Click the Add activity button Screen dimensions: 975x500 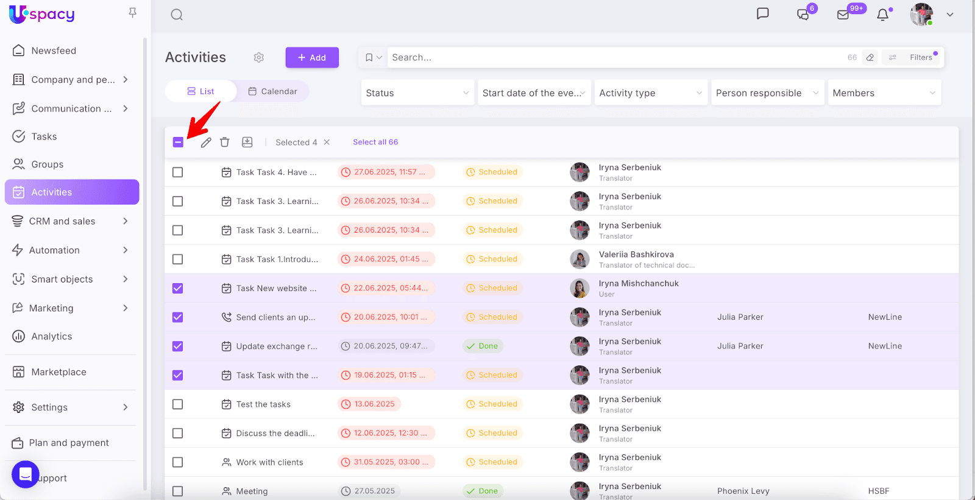312,58
